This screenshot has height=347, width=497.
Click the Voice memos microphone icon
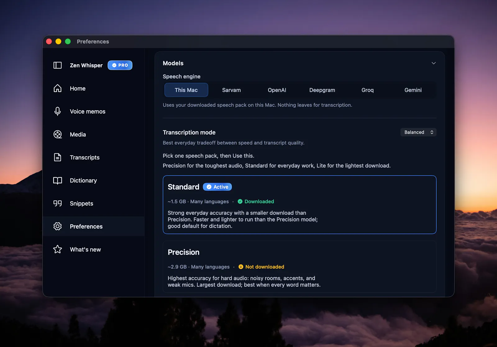[x=57, y=111]
